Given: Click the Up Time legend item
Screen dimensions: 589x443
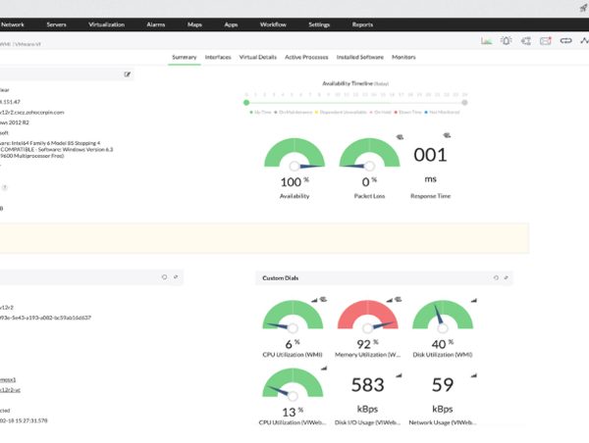Looking at the screenshot, I should click(x=260, y=112).
